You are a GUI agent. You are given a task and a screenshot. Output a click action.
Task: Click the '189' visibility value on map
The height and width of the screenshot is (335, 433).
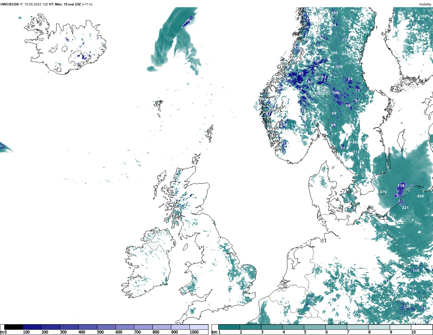click(424, 16)
